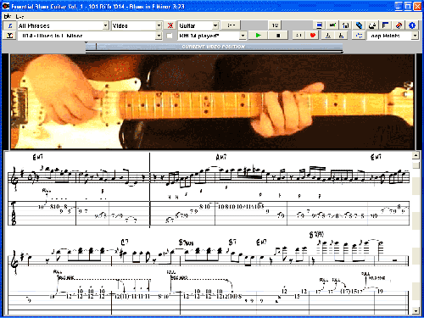Screen dimensions: 424x318
Task: Click the green icon next to the monitor icon
Action: coord(332,25)
